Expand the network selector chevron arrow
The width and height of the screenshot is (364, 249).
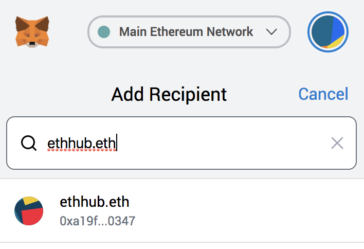click(271, 32)
